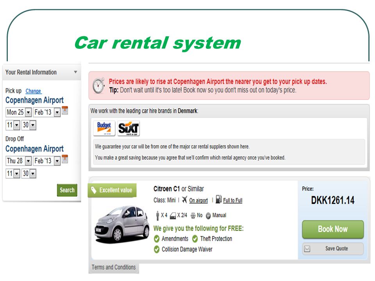Click the doors icon X 2/4
The width and height of the screenshot is (375, 281).
173,216
